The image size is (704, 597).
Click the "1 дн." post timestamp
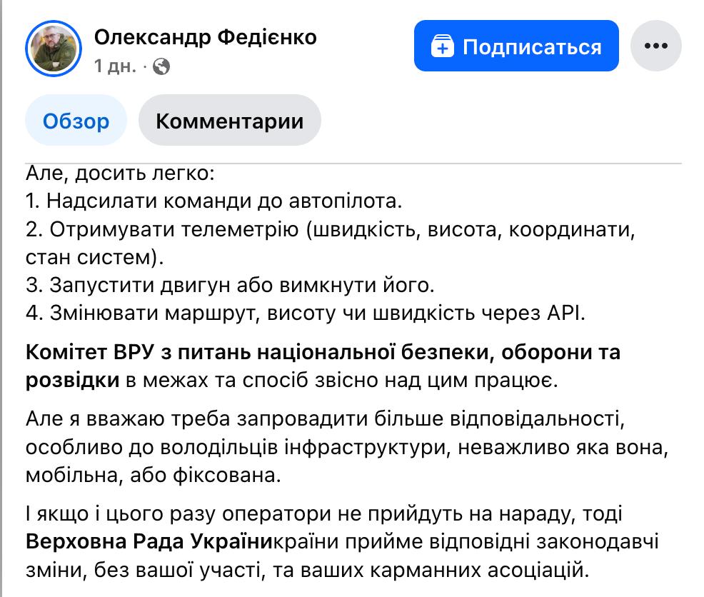pyautogui.click(x=114, y=66)
